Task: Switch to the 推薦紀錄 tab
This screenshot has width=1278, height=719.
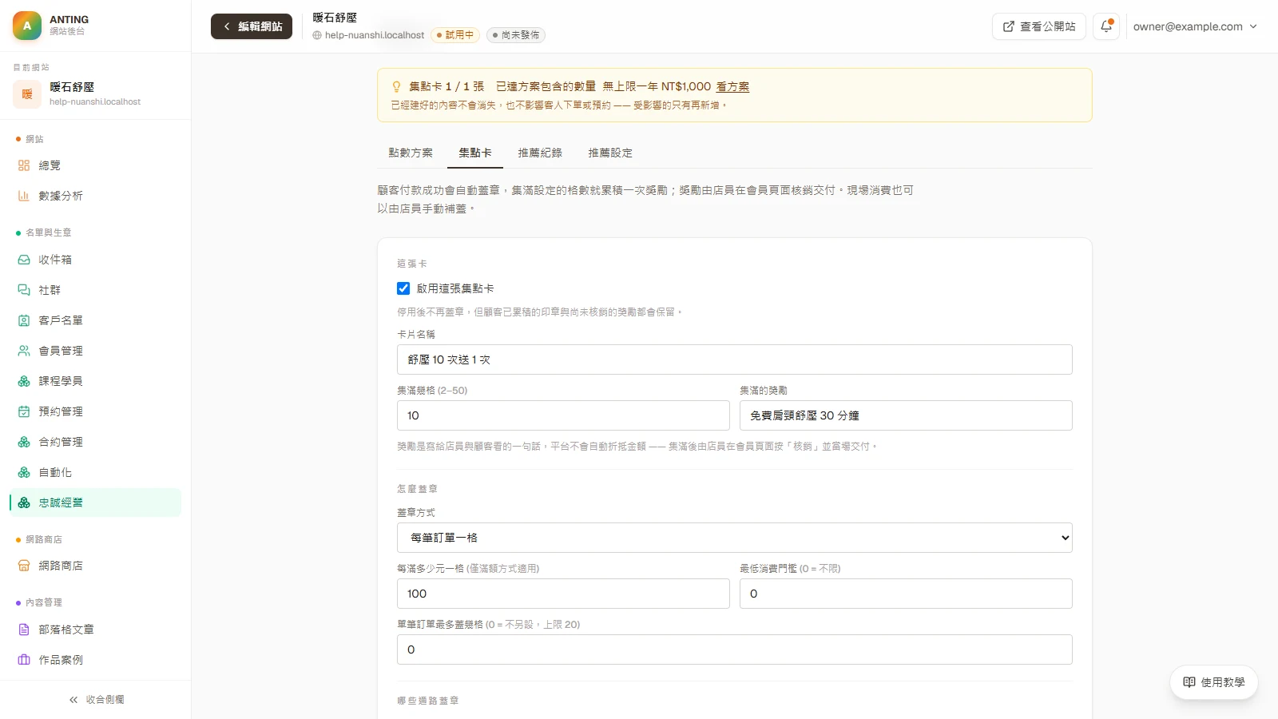Action: pos(540,153)
